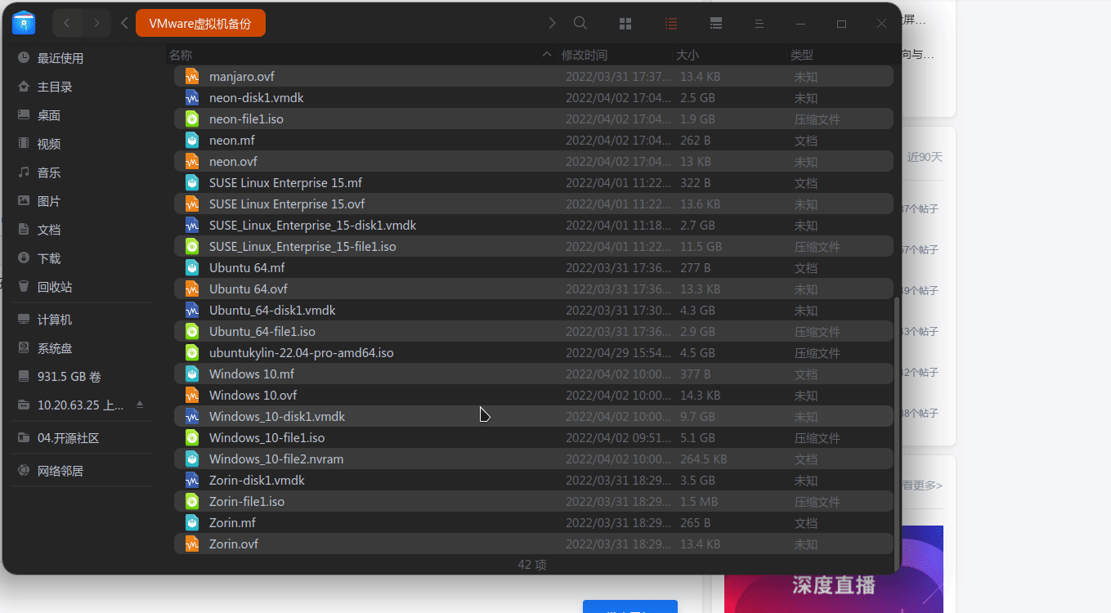Select the file name Windows 10.ovf
Screen dimensions: 1111x613
click(x=253, y=395)
